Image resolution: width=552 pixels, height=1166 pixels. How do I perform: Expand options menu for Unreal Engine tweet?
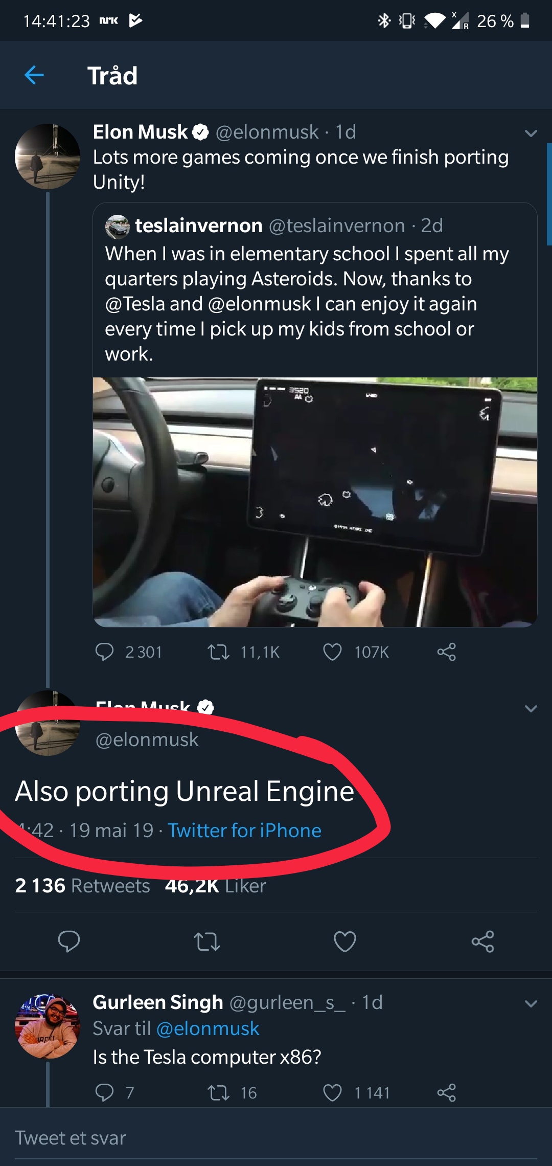[x=531, y=709]
